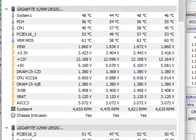This screenshot has height=140, width=196.
Task: Select the CPU temperature row label
Action: [x=21, y=28]
